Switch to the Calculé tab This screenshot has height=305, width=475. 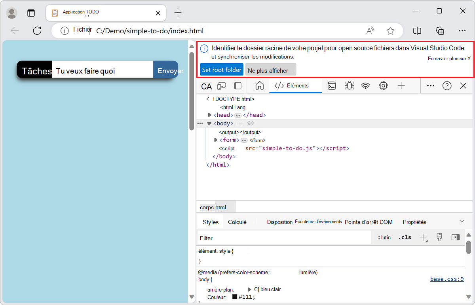(237, 222)
